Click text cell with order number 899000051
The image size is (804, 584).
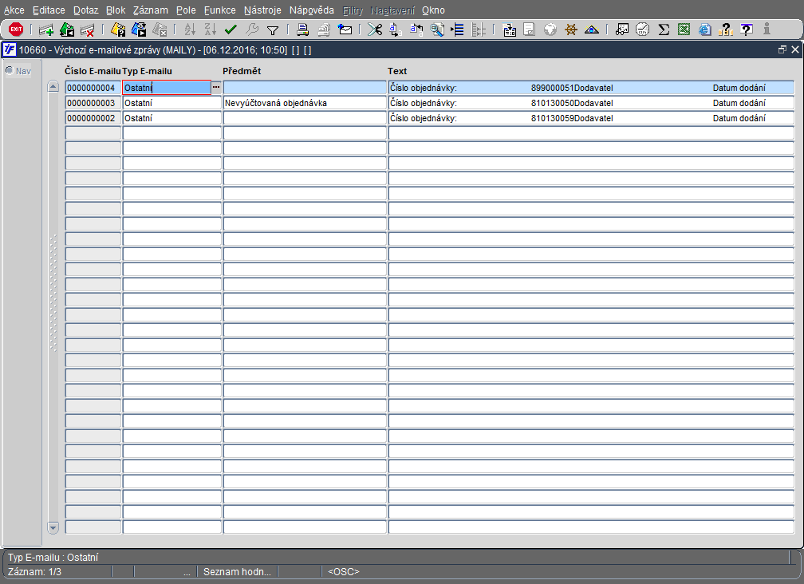pos(591,88)
